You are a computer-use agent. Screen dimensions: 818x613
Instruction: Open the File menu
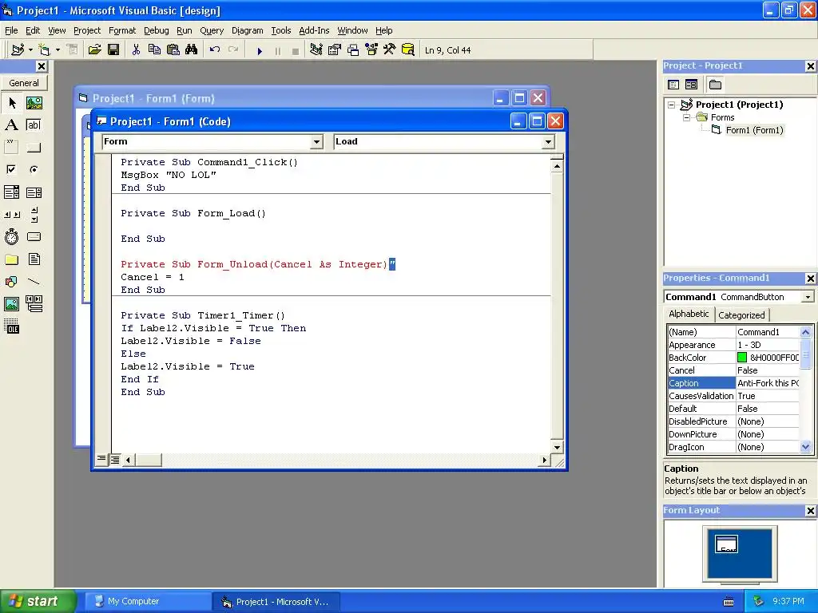pyautogui.click(x=11, y=30)
